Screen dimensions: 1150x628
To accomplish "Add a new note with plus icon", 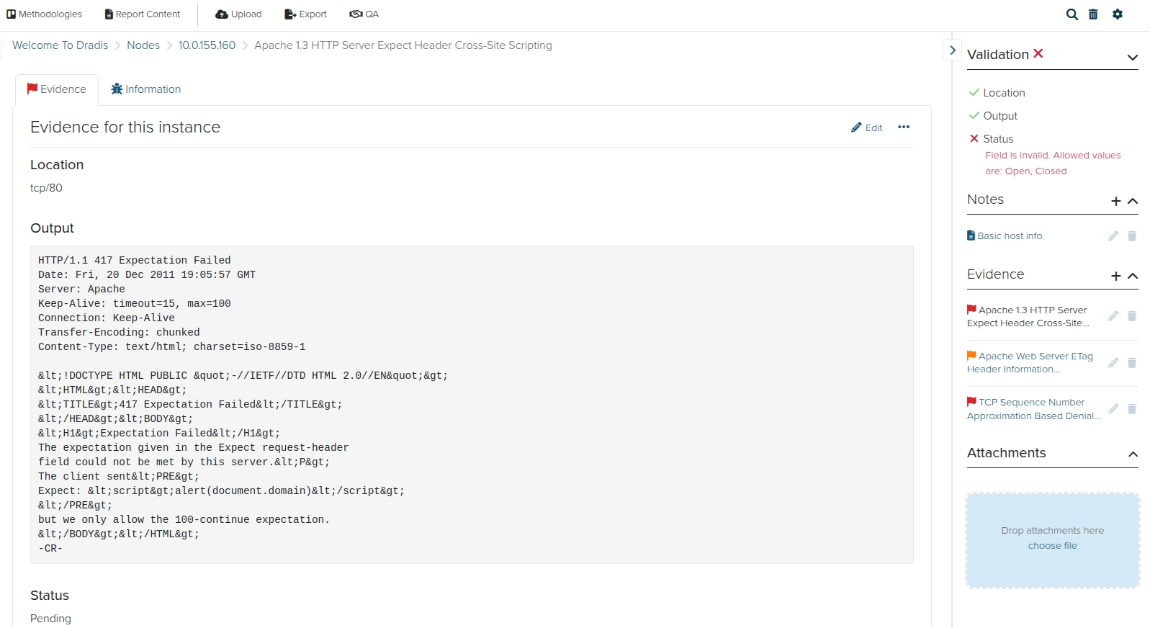I will 1115,202.
